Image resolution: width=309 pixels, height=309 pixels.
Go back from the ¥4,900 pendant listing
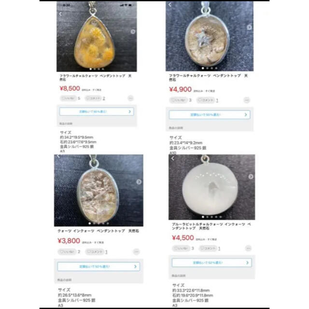point(170,5)
